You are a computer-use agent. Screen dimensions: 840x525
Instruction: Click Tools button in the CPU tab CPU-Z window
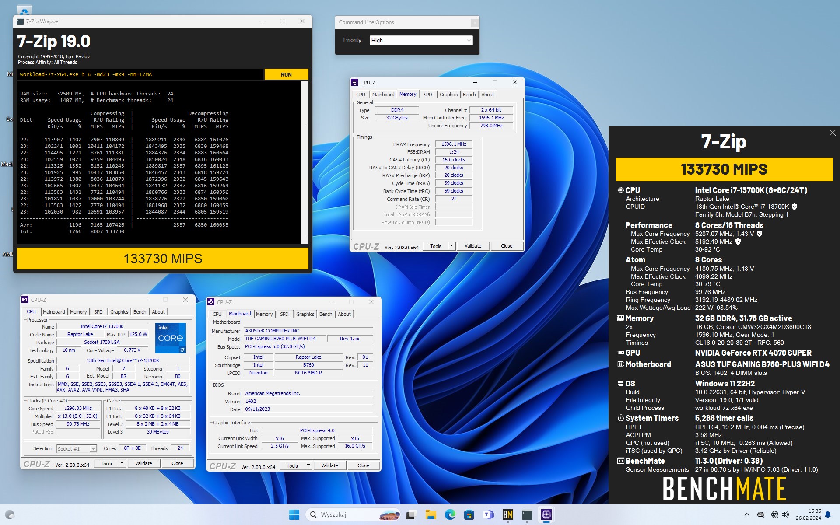(x=106, y=463)
